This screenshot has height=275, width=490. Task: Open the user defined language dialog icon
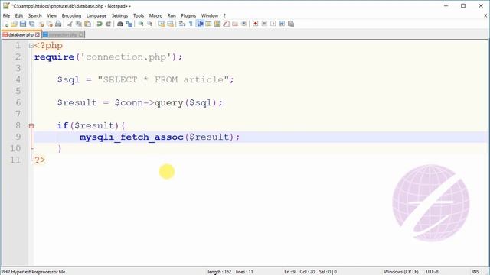(x=208, y=24)
